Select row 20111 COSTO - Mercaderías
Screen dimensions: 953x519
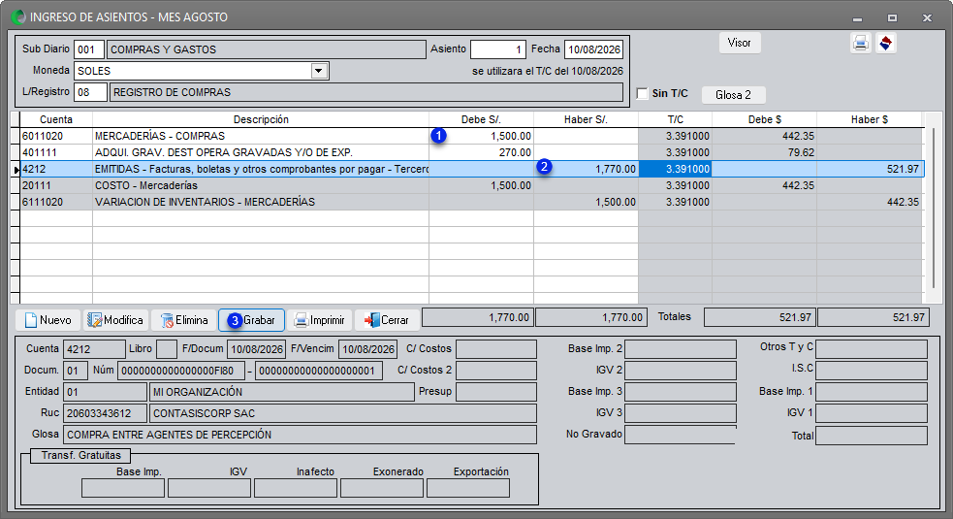(x=471, y=185)
